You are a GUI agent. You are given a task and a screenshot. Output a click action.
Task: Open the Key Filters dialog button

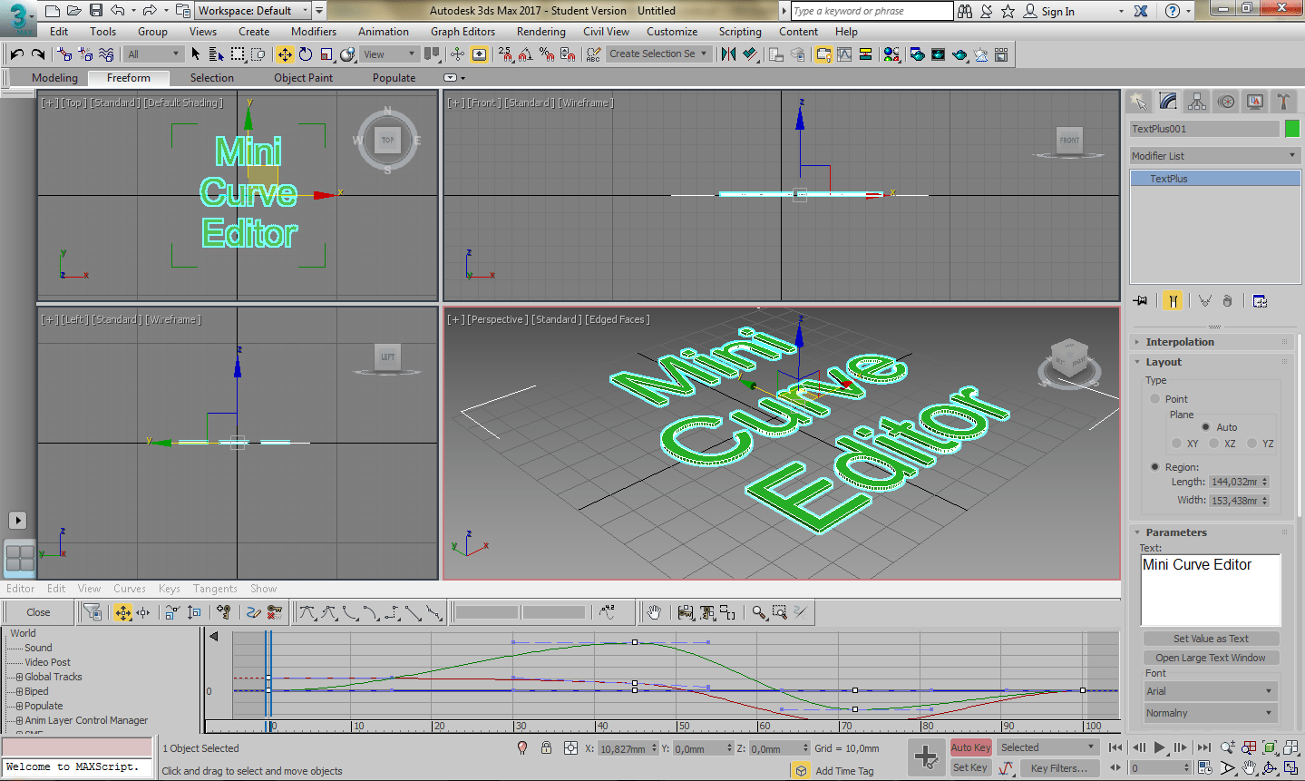click(1058, 768)
